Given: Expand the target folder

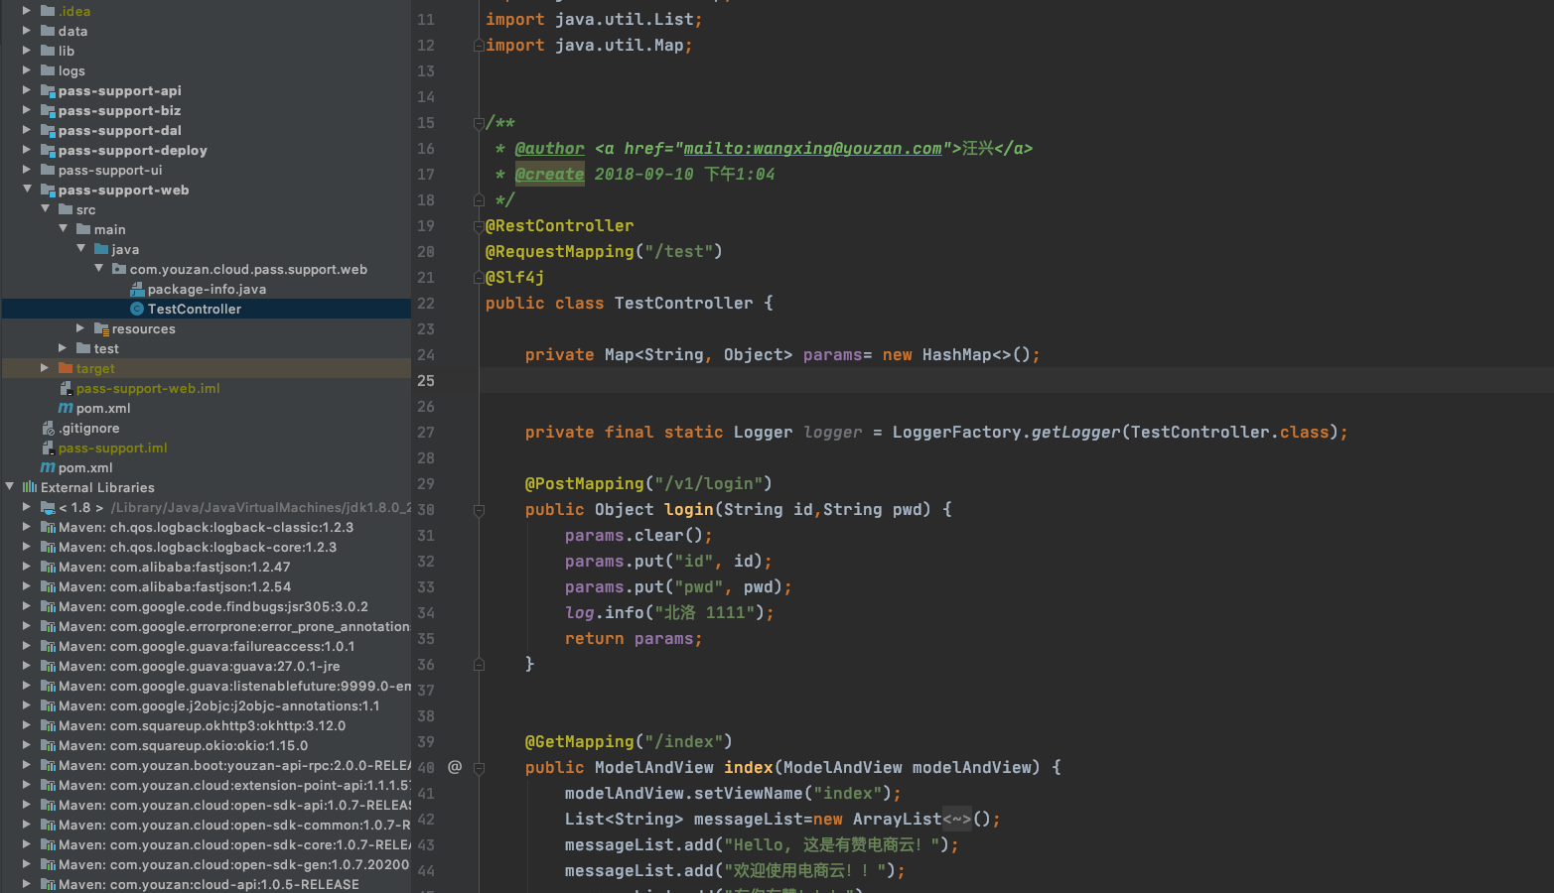Looking at the screenshot, I should click(x=46, y=368).
